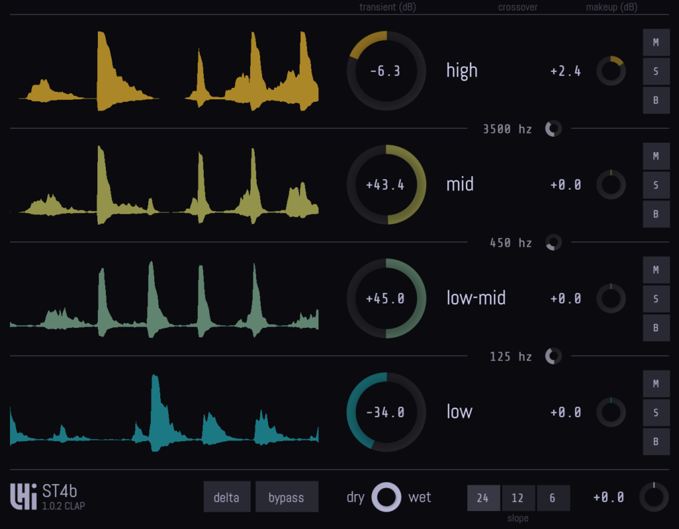679x529 pixels.
Task: Click the low-mid band waveform display
Action: [x=164, y=298]
